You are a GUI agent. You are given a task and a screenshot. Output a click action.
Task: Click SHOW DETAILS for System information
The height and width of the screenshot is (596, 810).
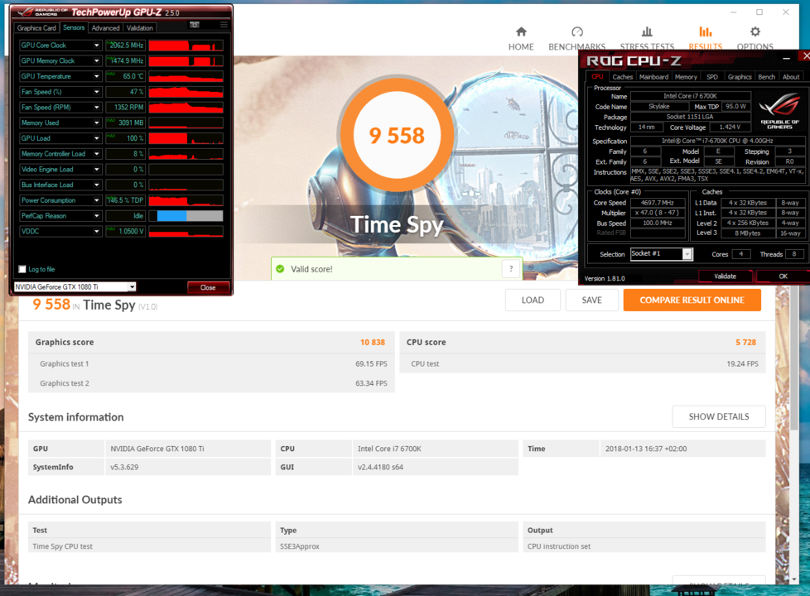(x=719, y=416)
